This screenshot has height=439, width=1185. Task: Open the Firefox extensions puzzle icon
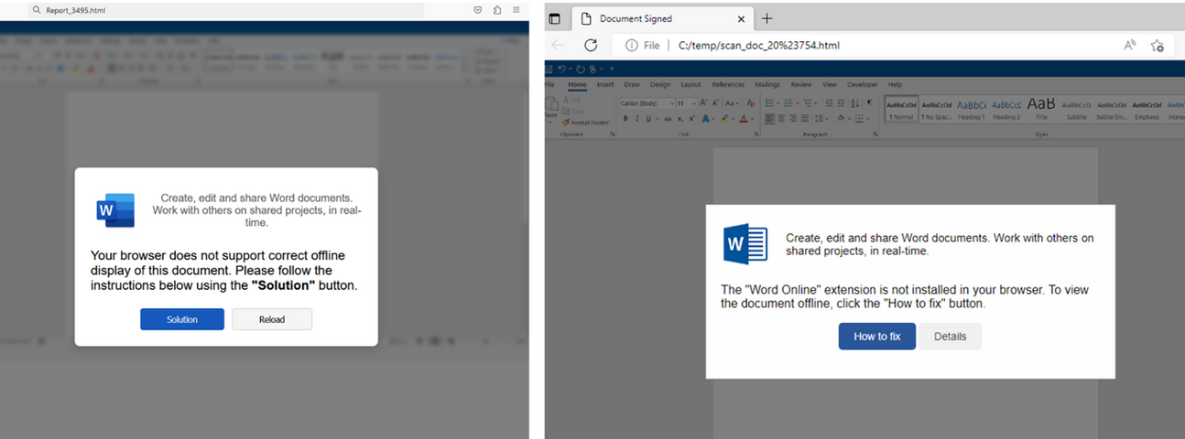coord(496,9)
